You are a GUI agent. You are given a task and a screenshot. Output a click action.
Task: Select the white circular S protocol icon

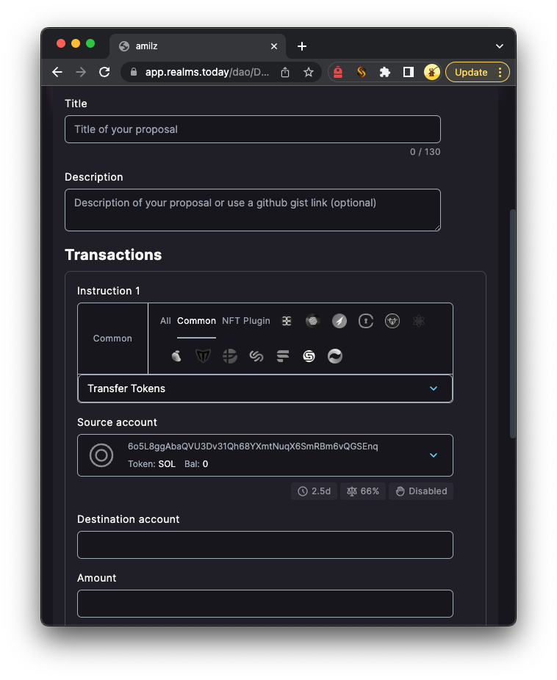309,356
